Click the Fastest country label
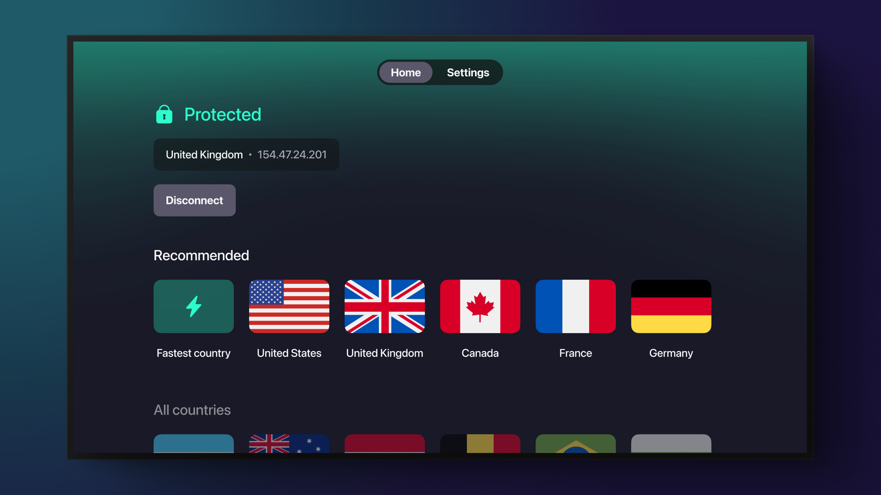 (193, 353)
